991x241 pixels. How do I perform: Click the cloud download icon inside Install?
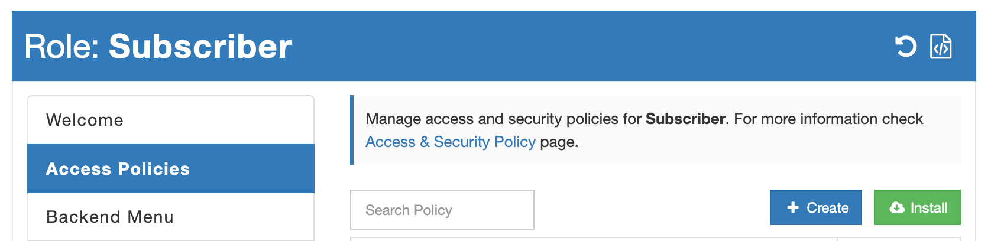(x=897, y=207)
